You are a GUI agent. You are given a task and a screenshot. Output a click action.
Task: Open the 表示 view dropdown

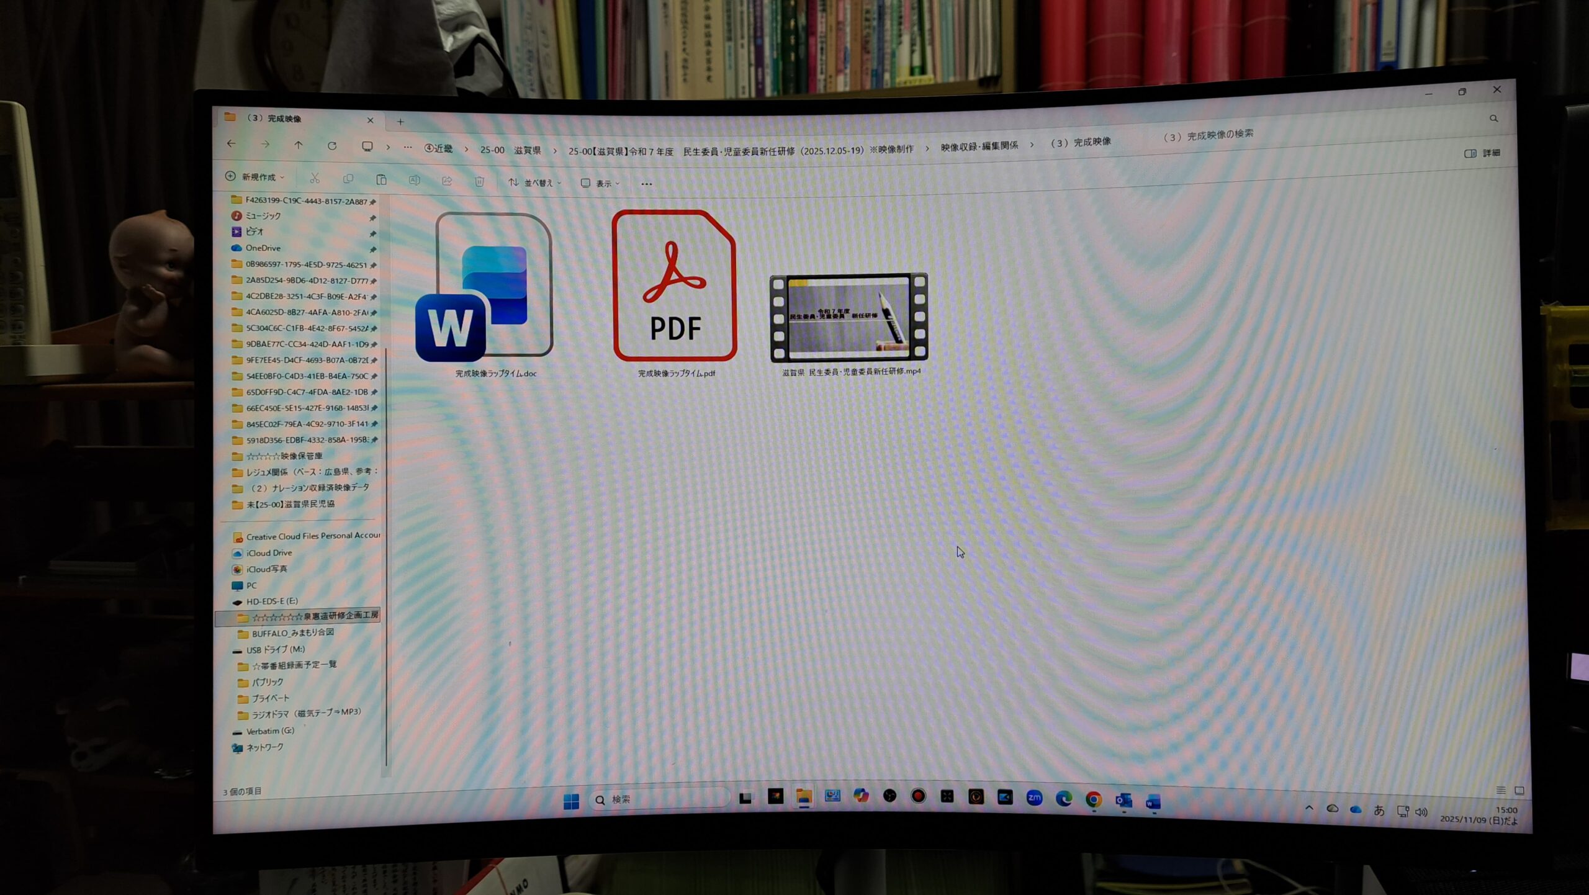click(x=600, y=183)
